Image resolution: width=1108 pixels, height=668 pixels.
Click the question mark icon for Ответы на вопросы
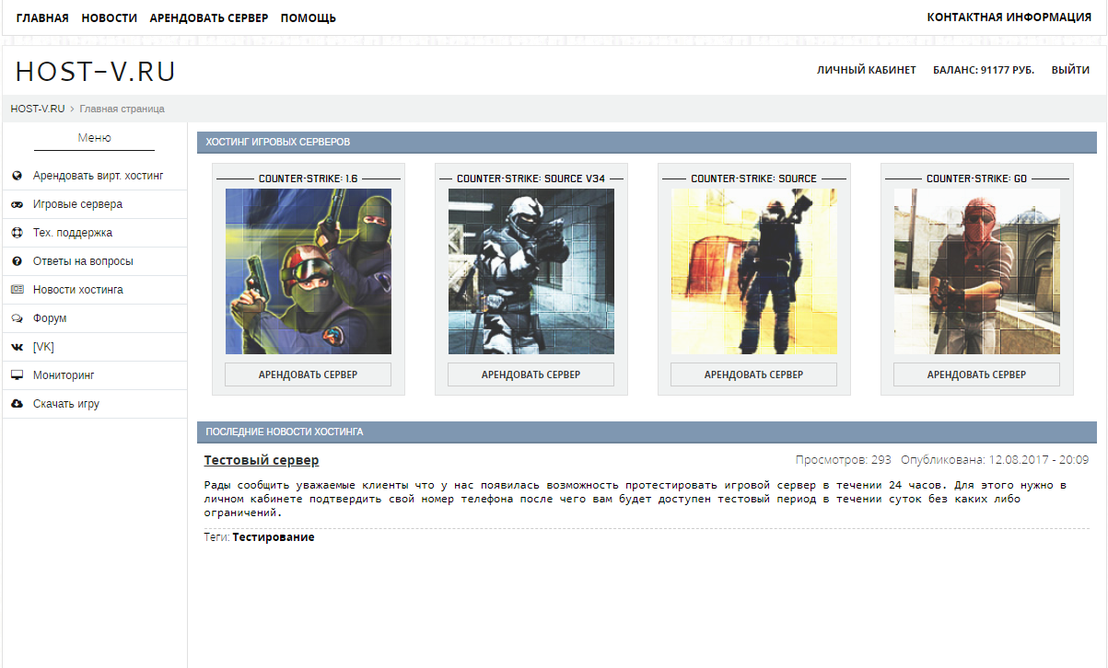tap(17, 261)
